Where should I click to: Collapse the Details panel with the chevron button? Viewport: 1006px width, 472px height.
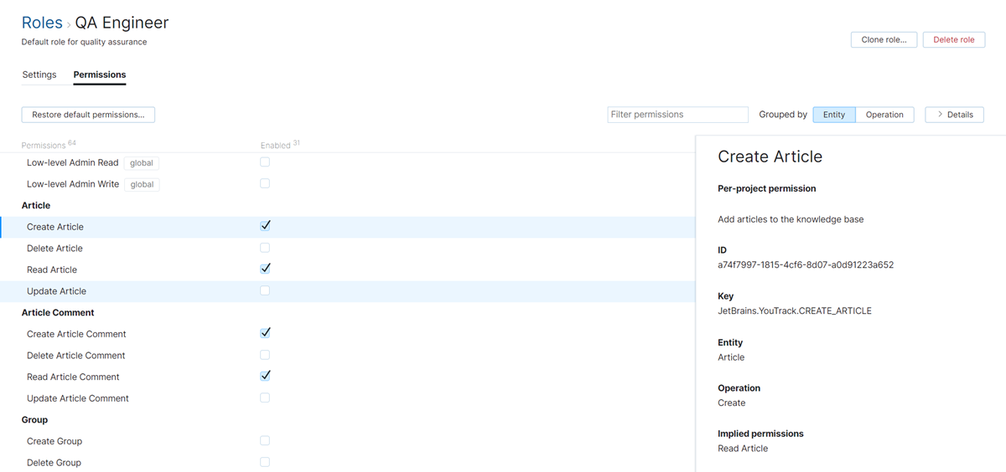click(954, 115)
